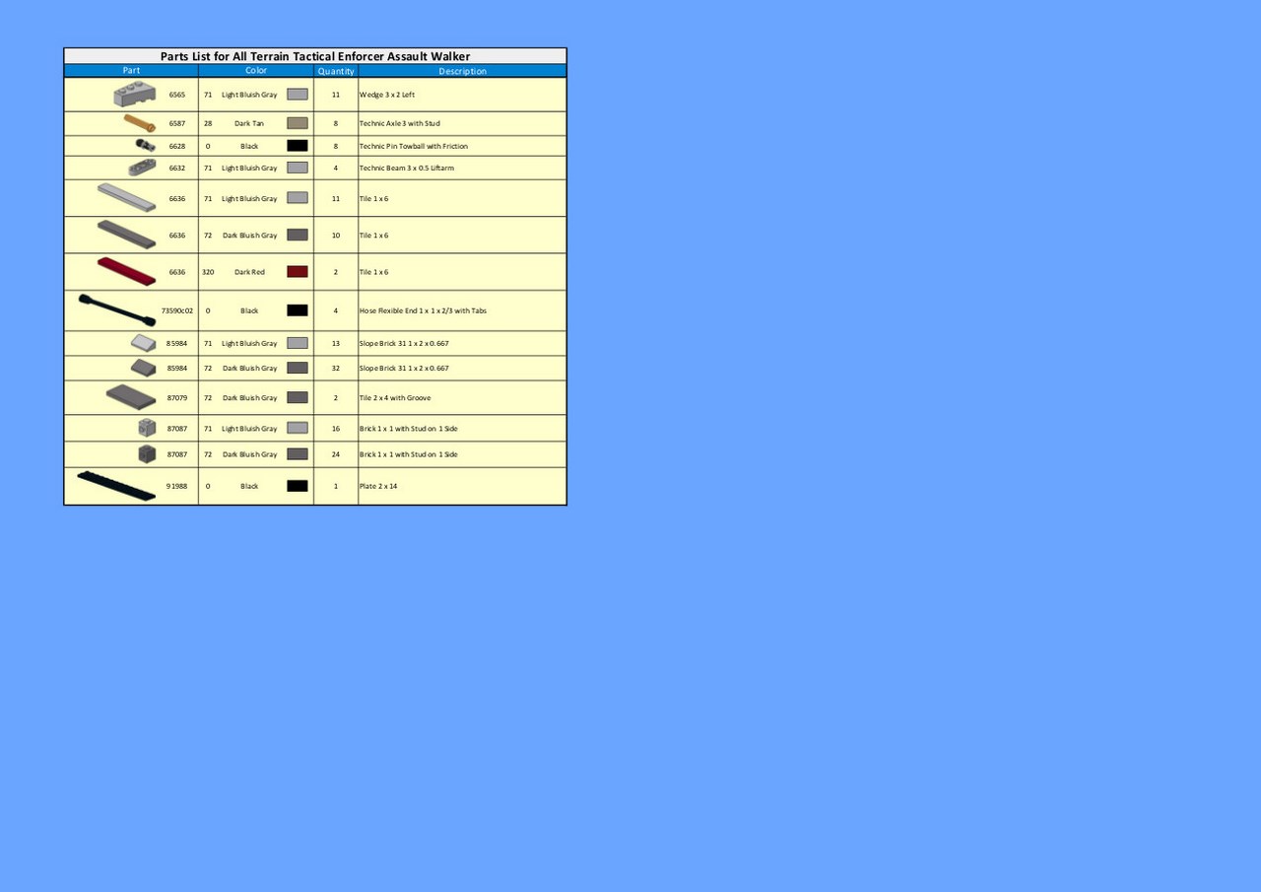Click quantity 1 in the Plate 2 x 14 row

coord(336,486)
